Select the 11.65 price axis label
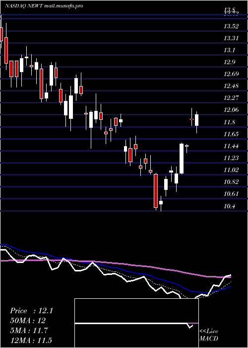Image resolution: width=248 pixels, height=348 pixels. 231,134
